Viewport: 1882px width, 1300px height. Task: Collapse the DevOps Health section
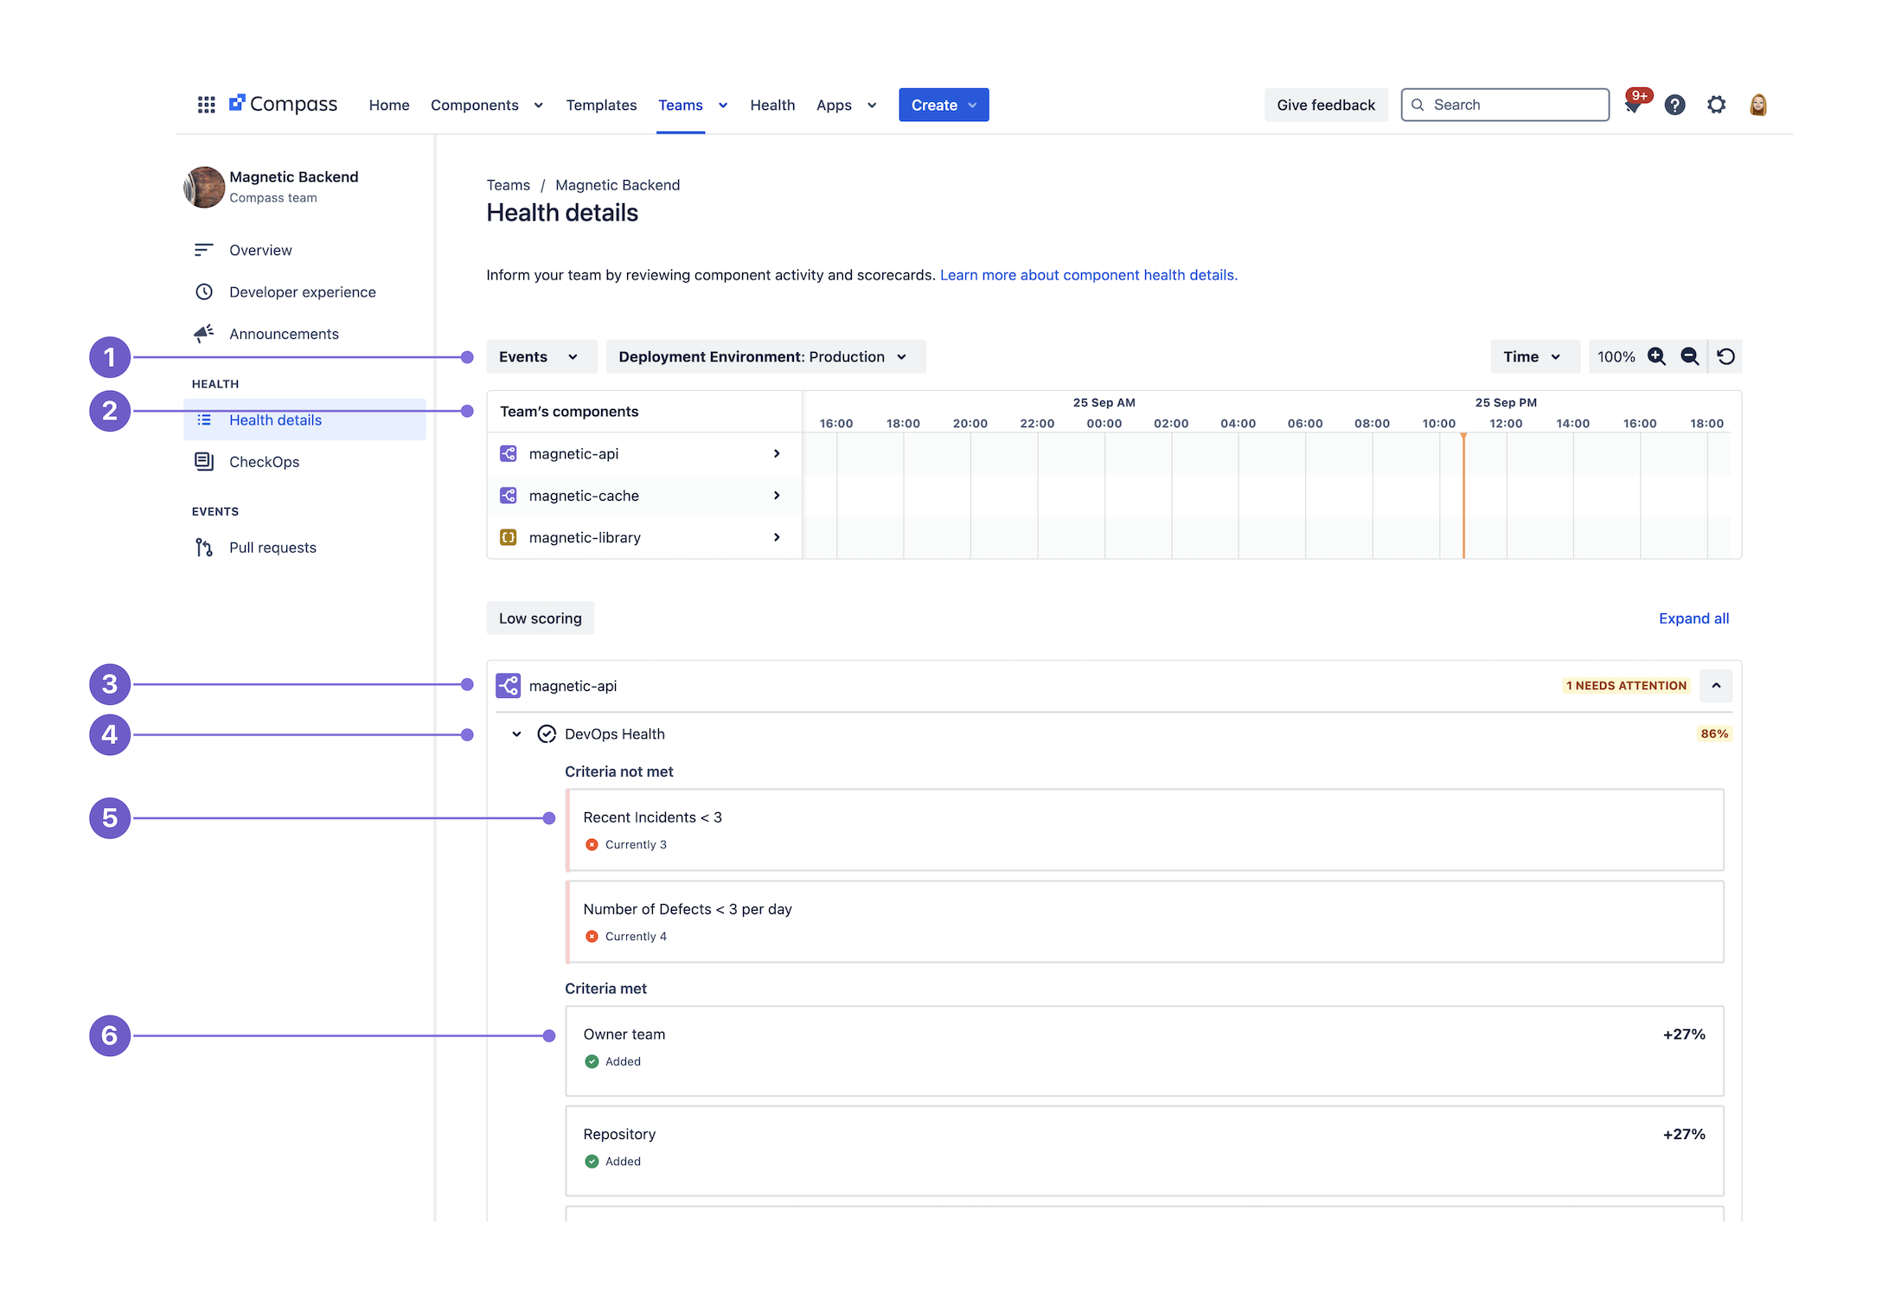click(x=516, y=733)
